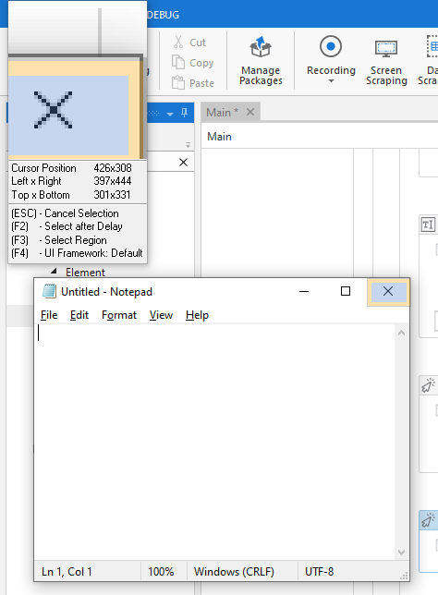
Task: Select the highlighted click activity icon at bottom
Action: (x=428, y=520)
